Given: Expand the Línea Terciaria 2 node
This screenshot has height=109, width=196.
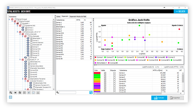Looking at the screenshot, I should [x=25, y=89].
